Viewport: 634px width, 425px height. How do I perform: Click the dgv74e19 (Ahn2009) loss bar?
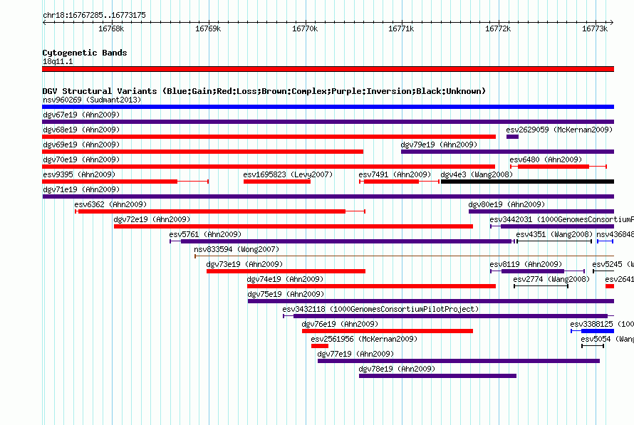tap(372, 286)
